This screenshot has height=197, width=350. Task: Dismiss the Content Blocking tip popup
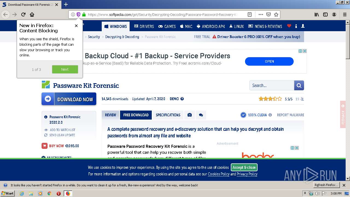pyautogui.click(x=76, y=26)
